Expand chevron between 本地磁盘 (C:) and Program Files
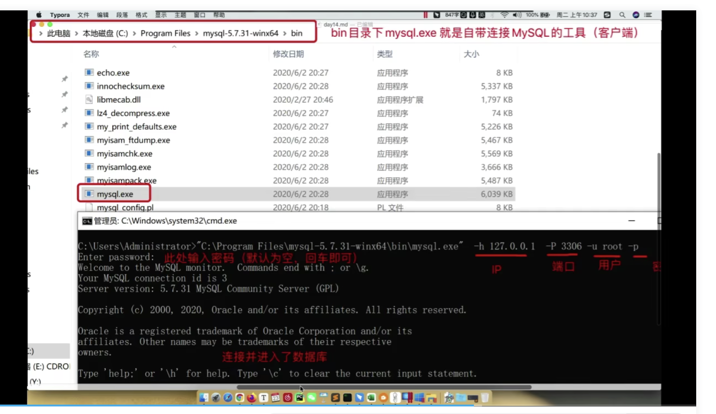Screen dimensions: 716x414 pos(134,33)
